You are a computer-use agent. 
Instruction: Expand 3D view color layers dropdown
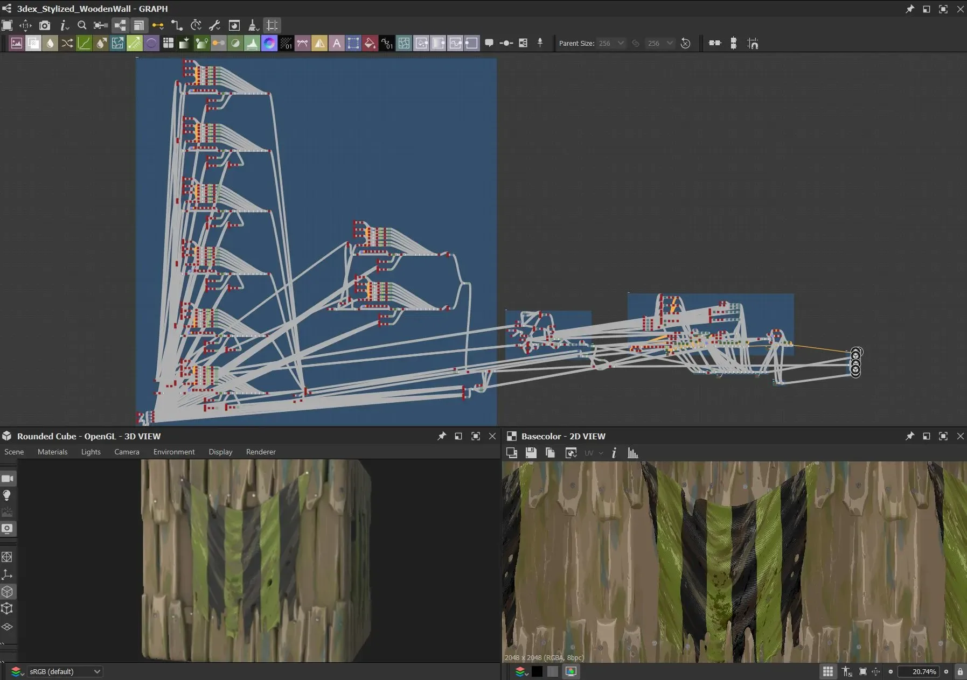pyautogui.click(x=17, y=671)
